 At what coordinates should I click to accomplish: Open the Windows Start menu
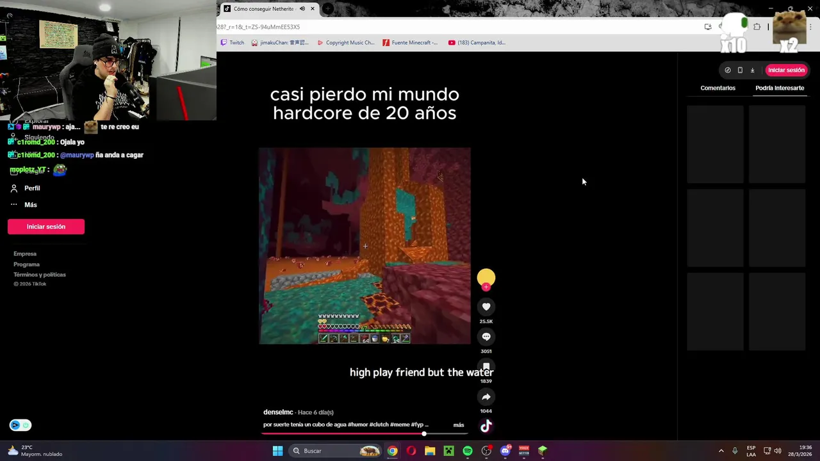277,451
